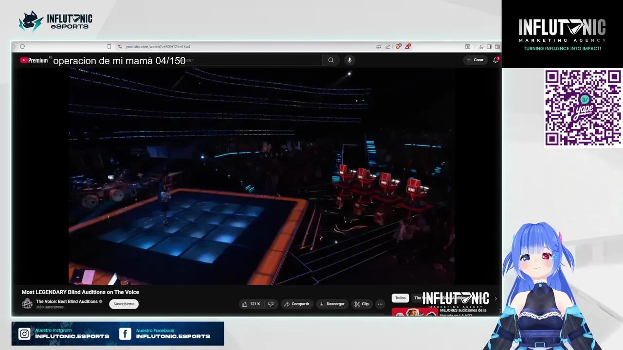Viewport: 623px width, 350px height.
Task: Reload the page with the browser refresh icon
Action: tap(22, 47)
